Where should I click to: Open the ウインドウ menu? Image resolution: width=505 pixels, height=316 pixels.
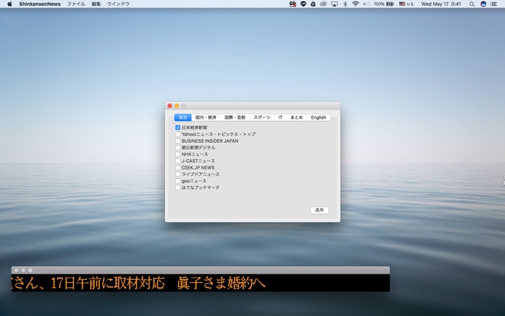(x=118, y=4)
